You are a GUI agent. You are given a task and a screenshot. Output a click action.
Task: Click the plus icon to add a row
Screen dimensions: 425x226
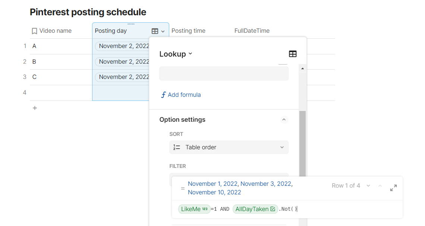(35, 108)
